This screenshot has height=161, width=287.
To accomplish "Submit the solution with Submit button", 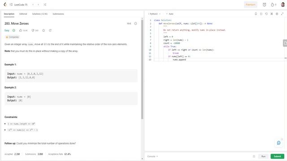I will [277, 156].
